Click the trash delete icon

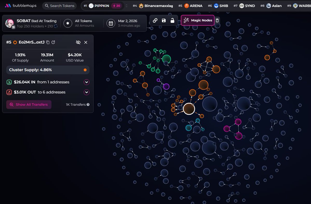[x=217, y=20]
